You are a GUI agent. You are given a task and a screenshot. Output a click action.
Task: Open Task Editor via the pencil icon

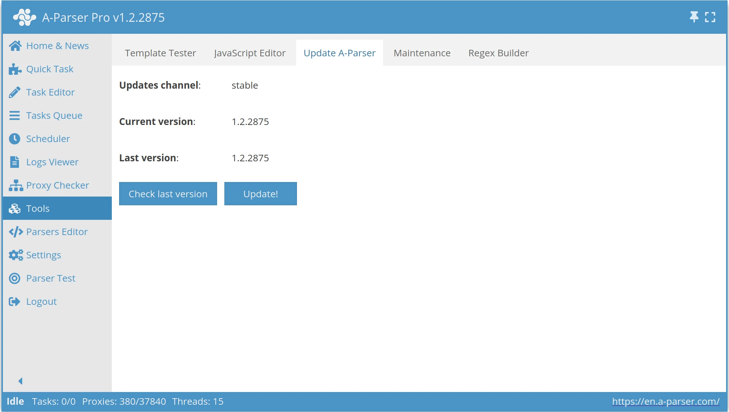[x=15, y=92]
